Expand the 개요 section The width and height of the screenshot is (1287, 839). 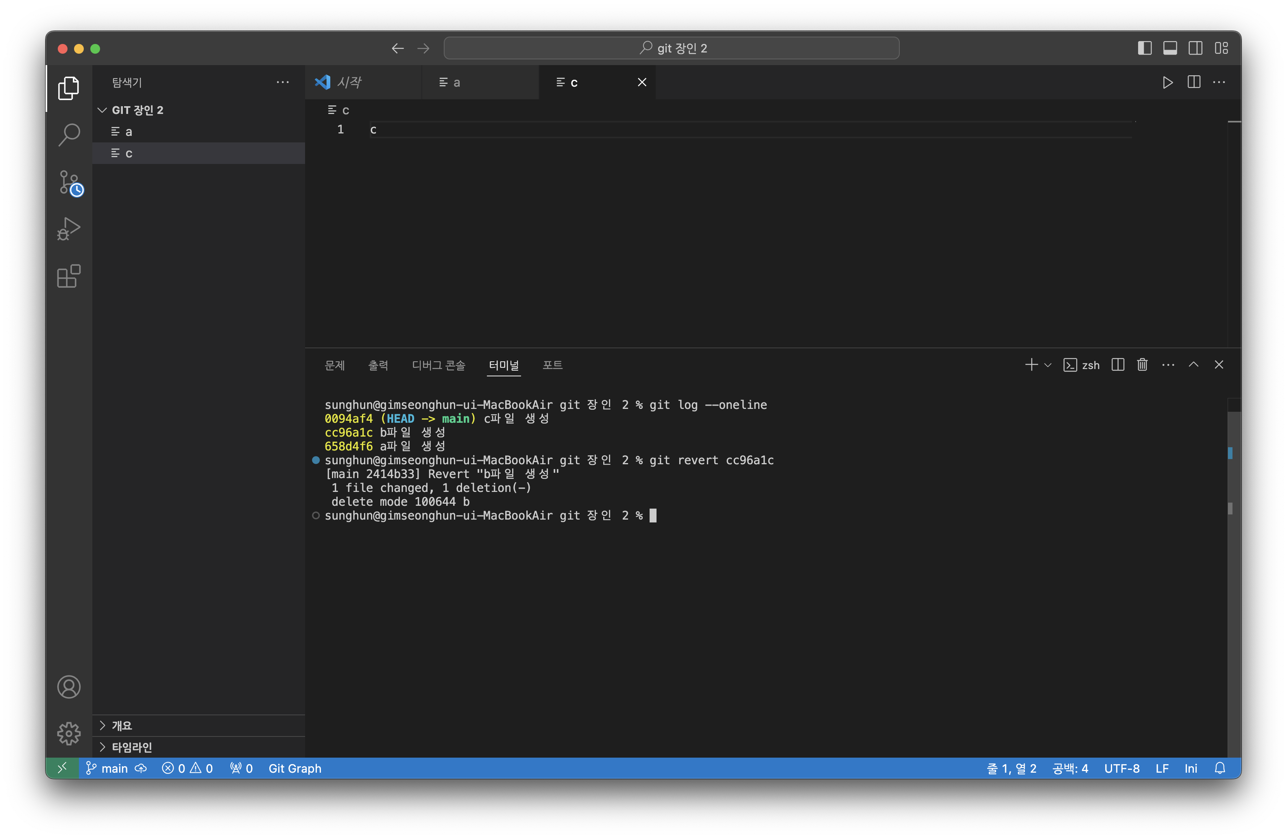pos(122,725)
